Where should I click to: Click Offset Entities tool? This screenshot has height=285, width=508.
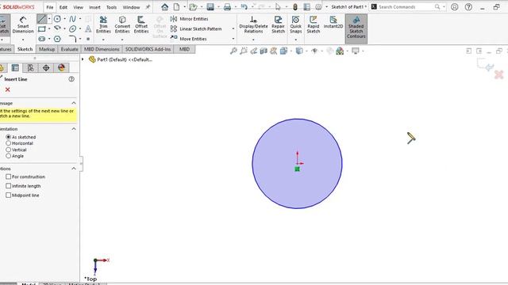(x=141, y=25)
